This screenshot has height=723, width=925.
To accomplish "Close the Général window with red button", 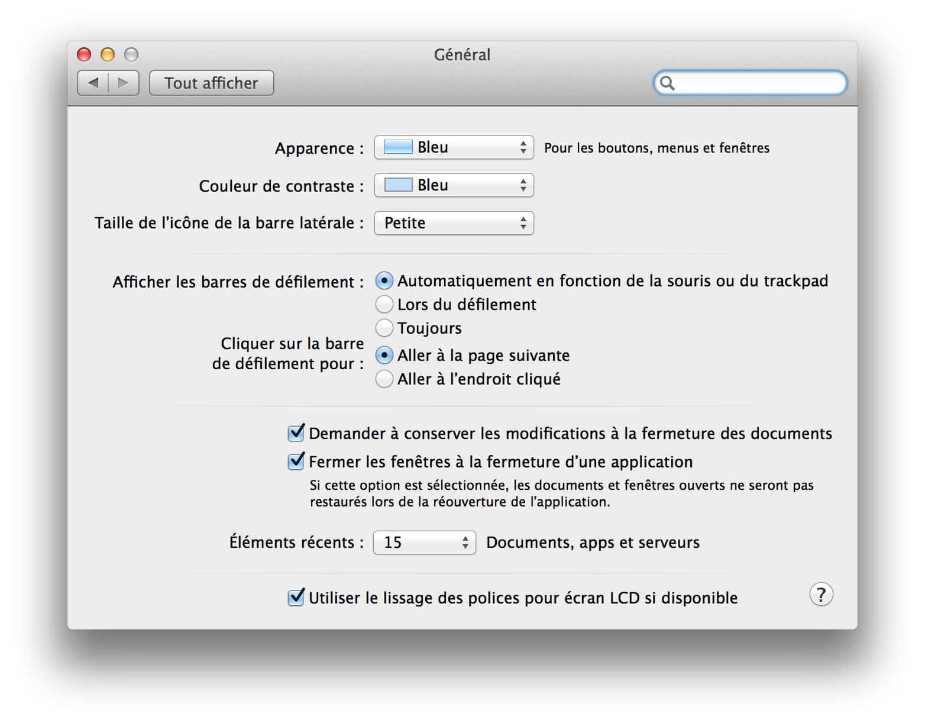I will pyautogui.click(x=84, y=54).
